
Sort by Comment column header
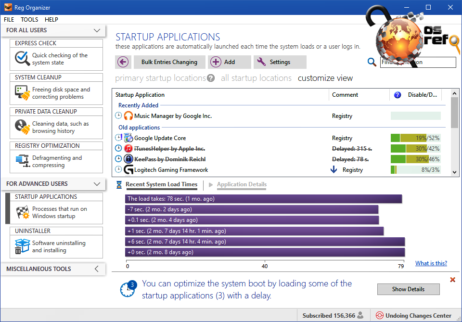point(345,95)
